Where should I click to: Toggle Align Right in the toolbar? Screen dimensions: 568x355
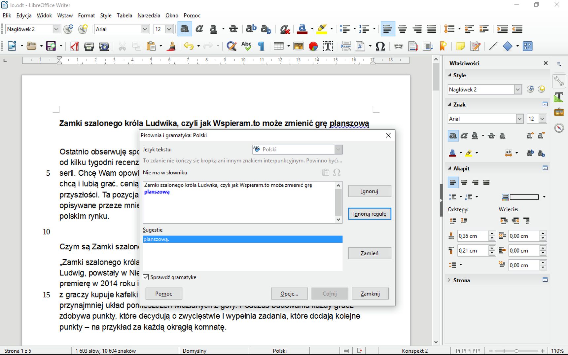[x=417, y=29]
